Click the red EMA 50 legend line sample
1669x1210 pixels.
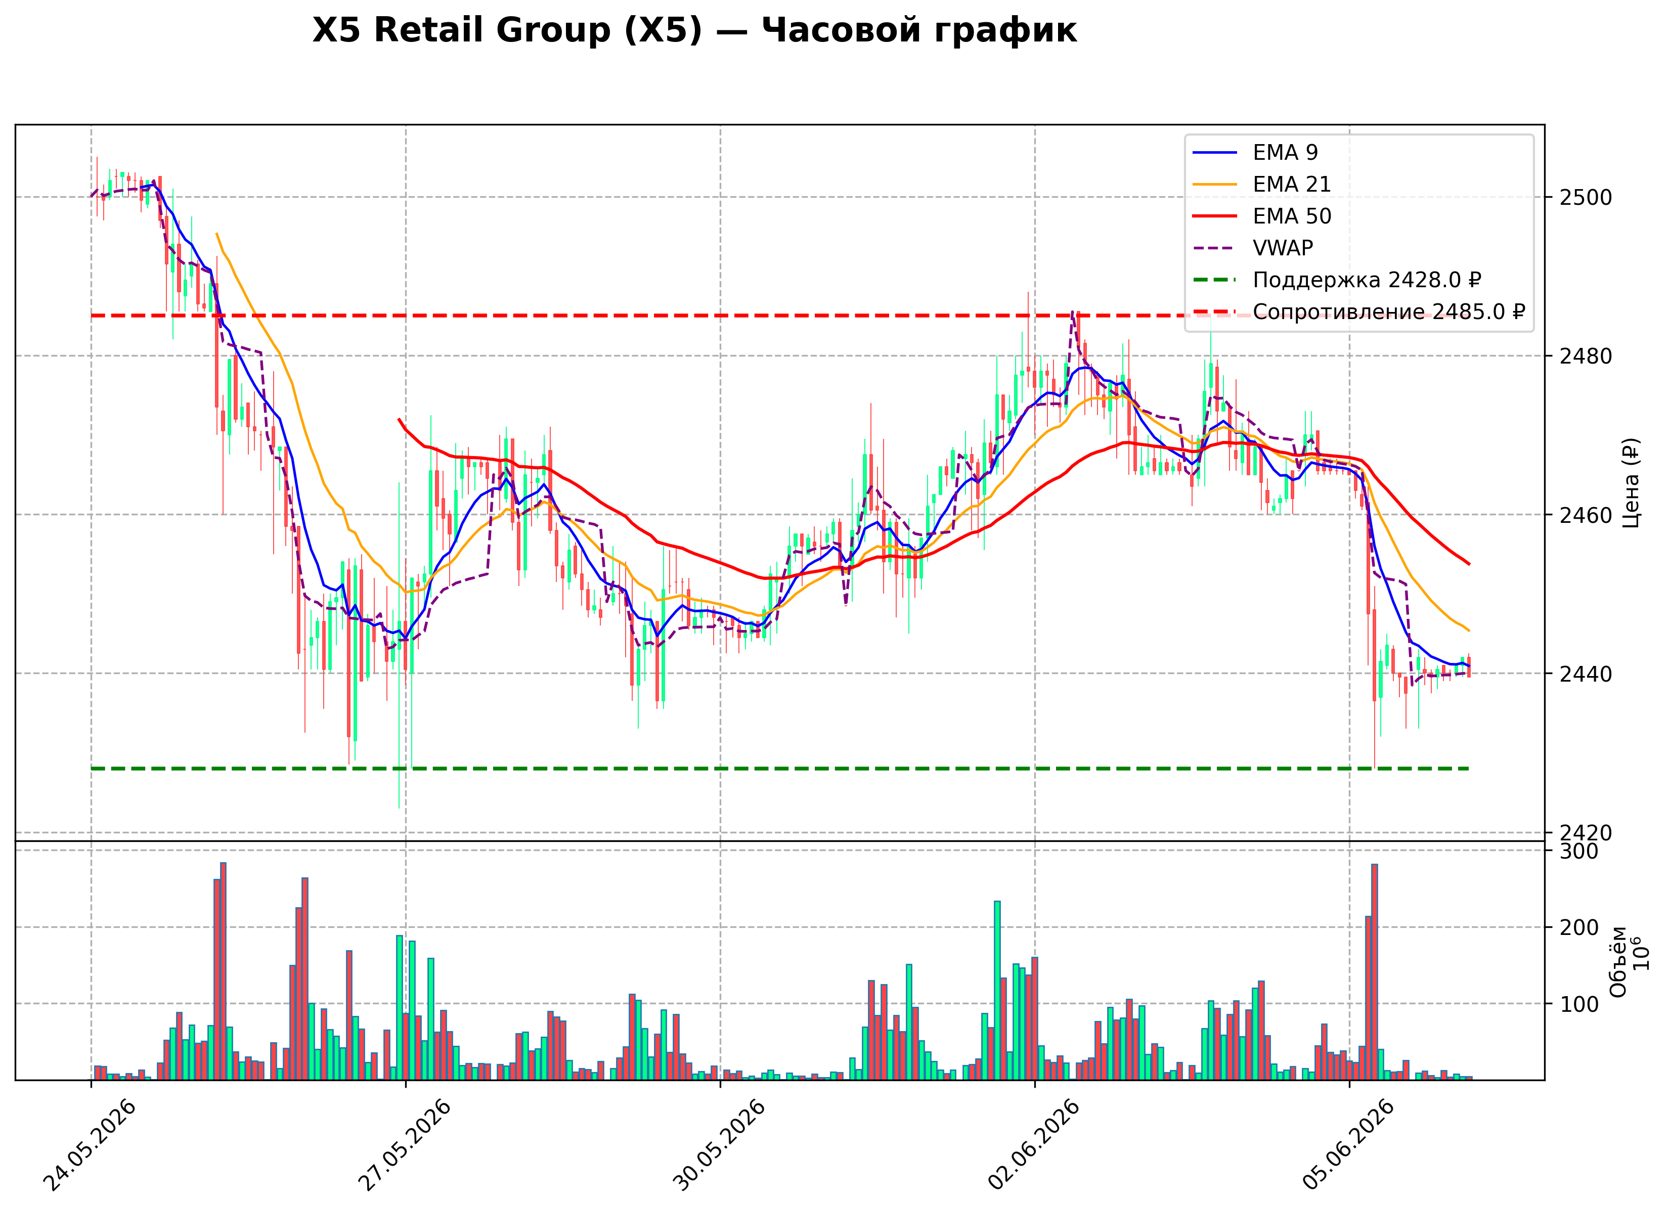point(1215,216)
